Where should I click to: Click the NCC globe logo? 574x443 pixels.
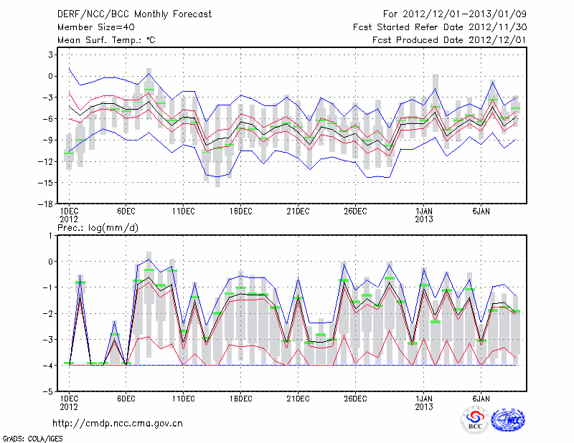click(x=508, y=421)
